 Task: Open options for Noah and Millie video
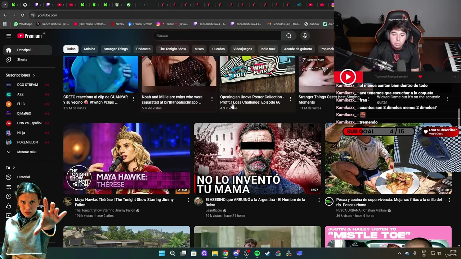click(212, 99)
